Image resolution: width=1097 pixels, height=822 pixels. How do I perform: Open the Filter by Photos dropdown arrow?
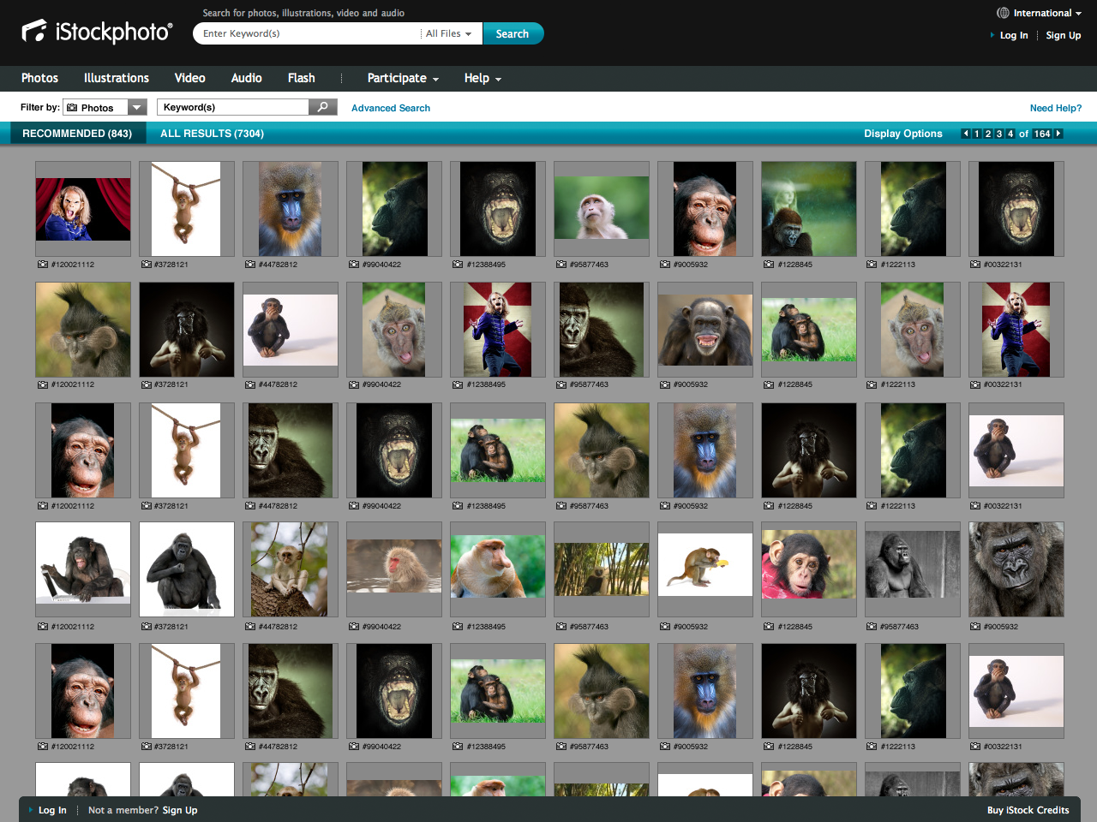tap(137, 108)
